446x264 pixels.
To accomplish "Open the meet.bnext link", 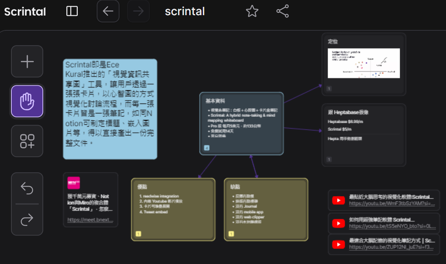I will (x=90, y=220).
